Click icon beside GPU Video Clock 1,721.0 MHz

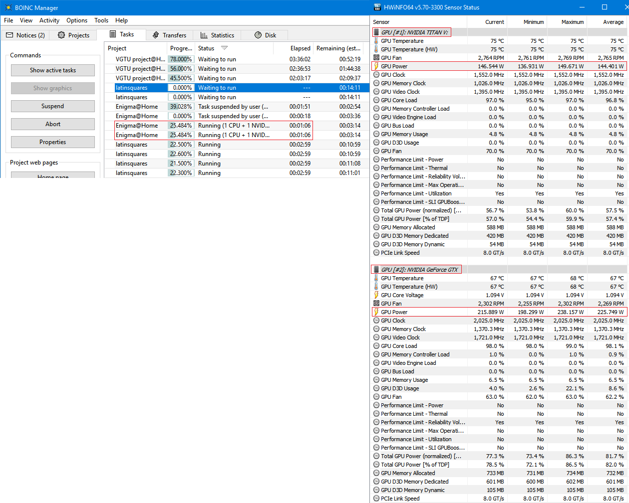[376, 337]
